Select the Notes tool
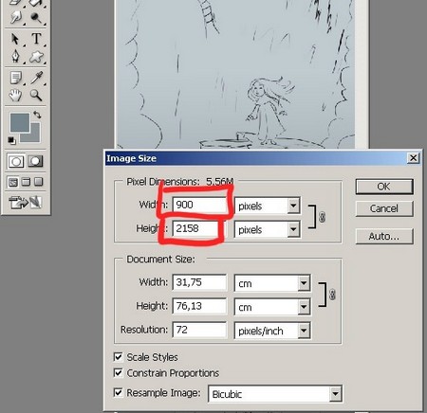The image size is (427, 413). click(x=15, y=78)
